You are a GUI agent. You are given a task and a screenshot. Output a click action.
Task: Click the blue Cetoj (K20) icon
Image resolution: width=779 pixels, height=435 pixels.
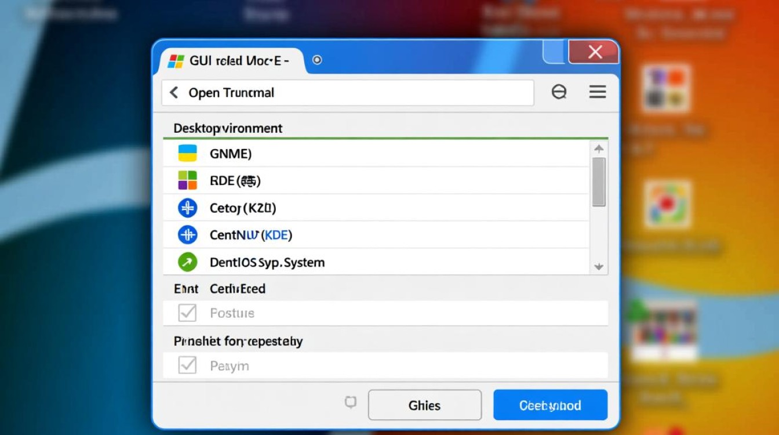187,208
